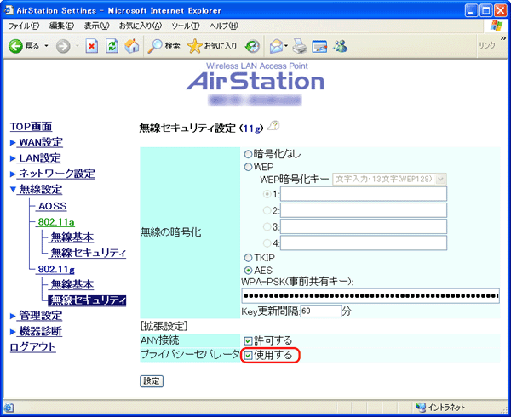This screenshot has height=417, width=511.
Task: Open Favorites star お気に入り button
Action: coord(212,46)
